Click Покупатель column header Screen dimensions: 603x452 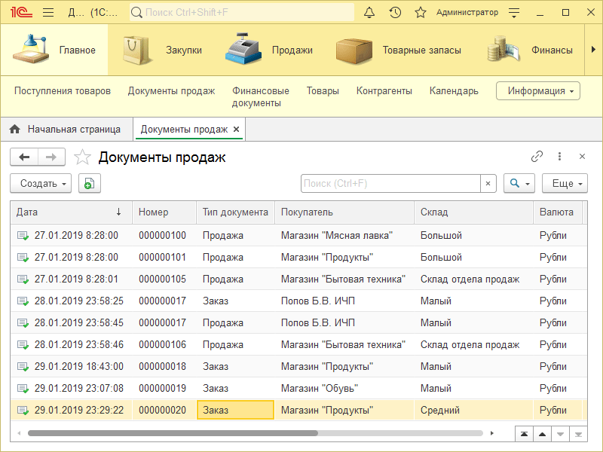[x=344, y=212]
